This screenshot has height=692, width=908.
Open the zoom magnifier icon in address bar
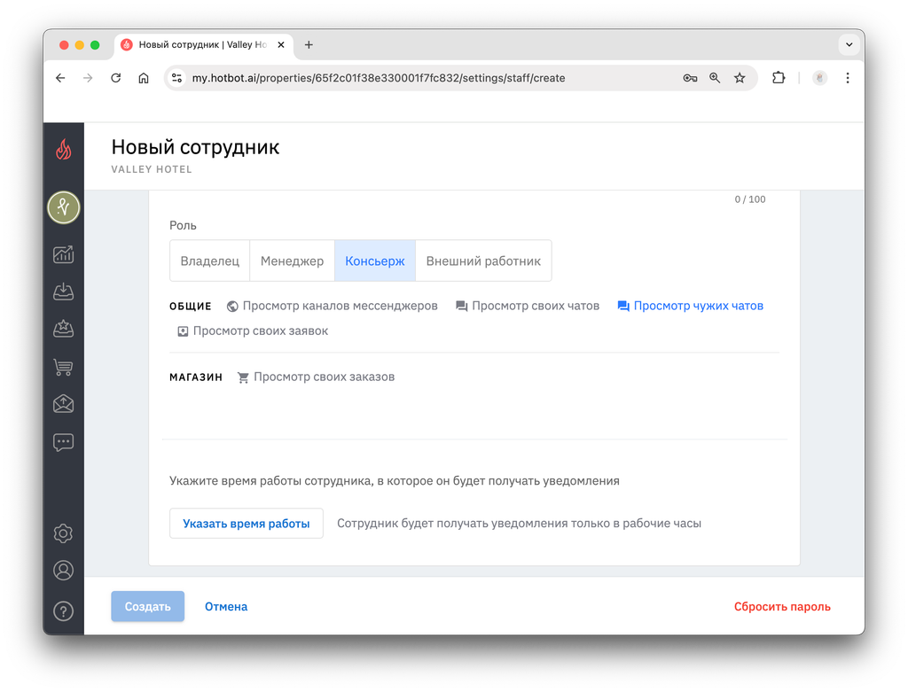[x=715, y=78]
